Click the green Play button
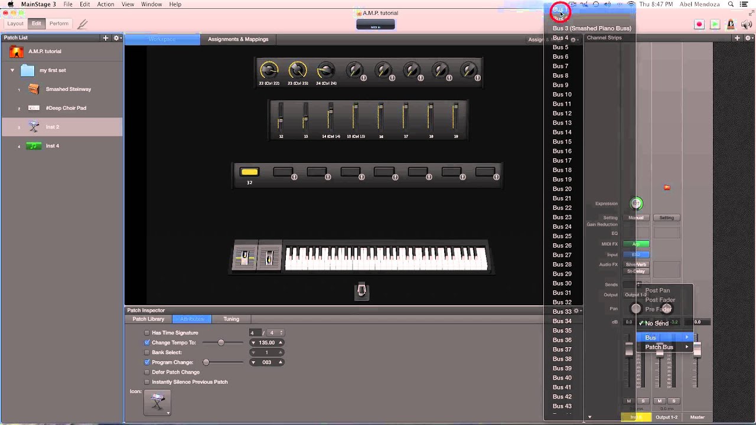This screenshot has width=756, height=425. pyautogui.click(x=715, y=24)
